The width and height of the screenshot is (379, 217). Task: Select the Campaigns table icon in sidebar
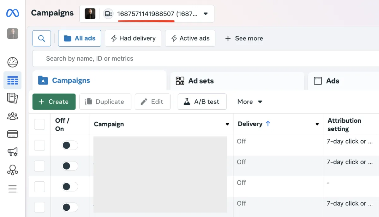click(x=13, y=80)
